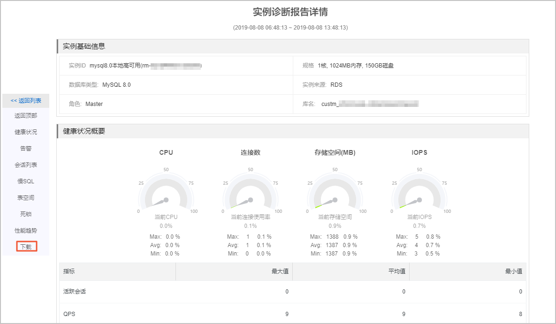
Task: Open the 性能趋势 section
Action: (26, 230)
